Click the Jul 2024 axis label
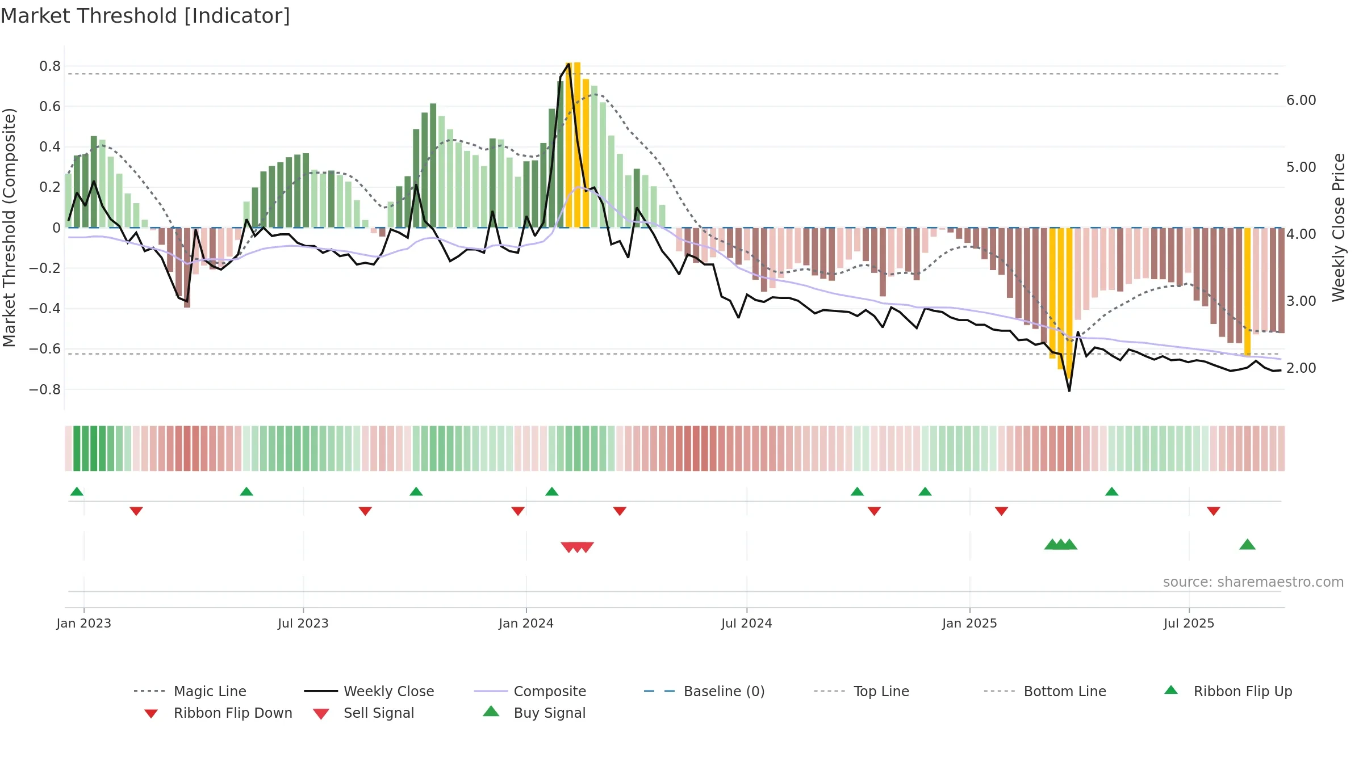 pos(747,624)
